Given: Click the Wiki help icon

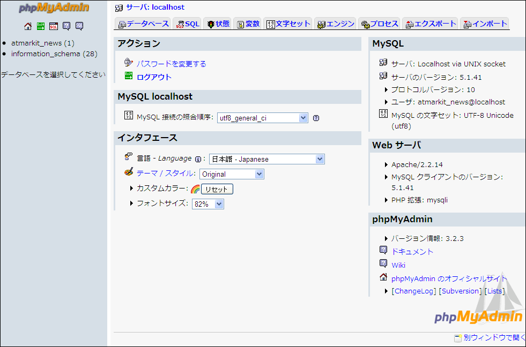Looking at the screenshot, I should coord(383,263).
